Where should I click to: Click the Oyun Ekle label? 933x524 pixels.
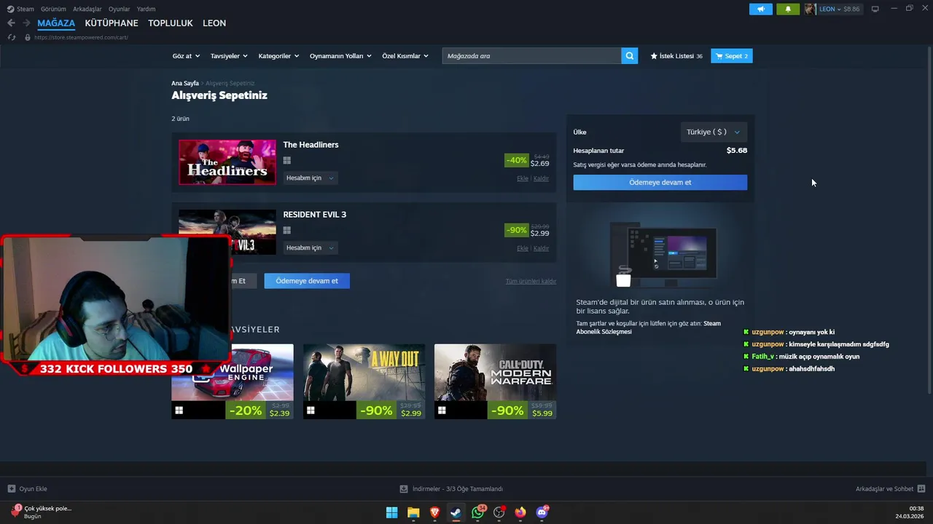click(x=33, y=489)
